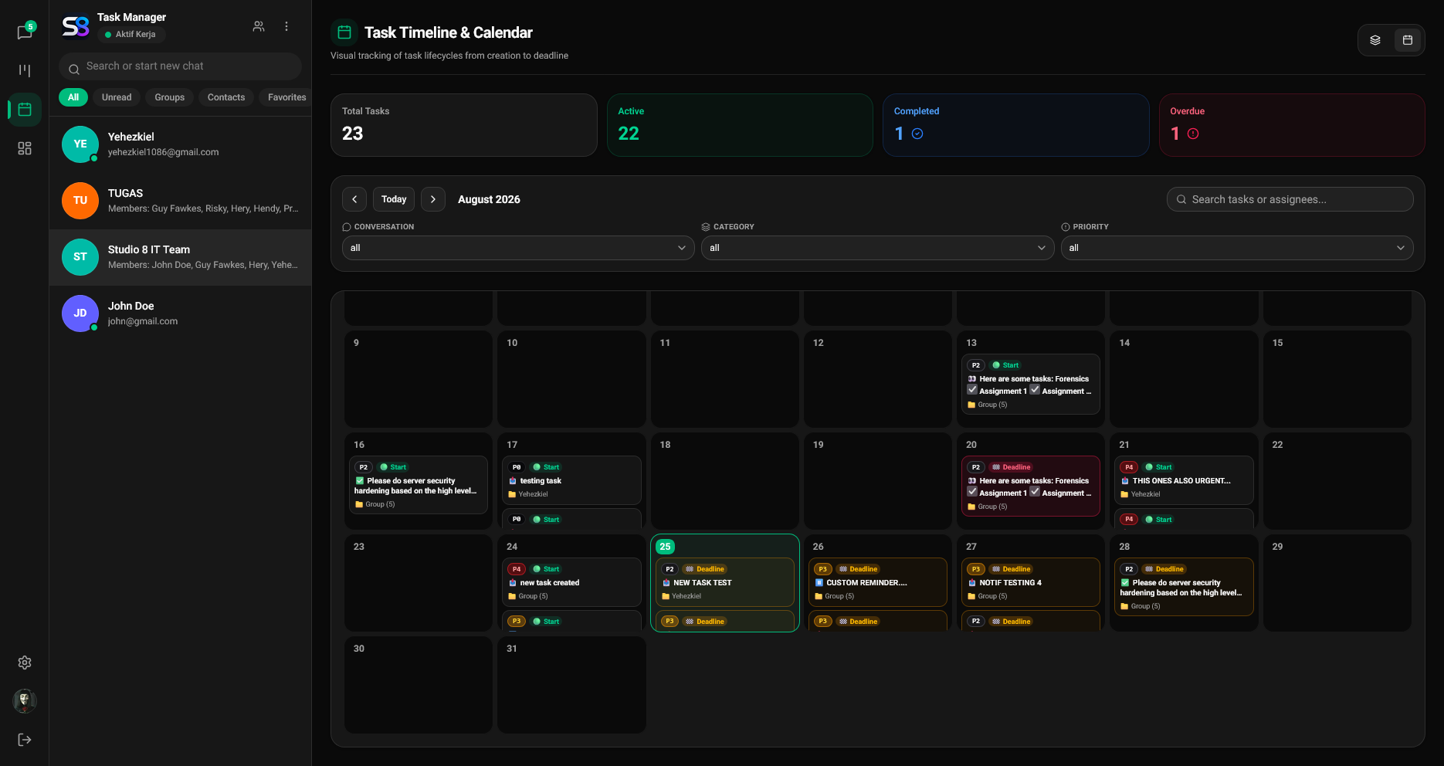Go to the next month
The image size is (1444, 766).
coord(433,199)
